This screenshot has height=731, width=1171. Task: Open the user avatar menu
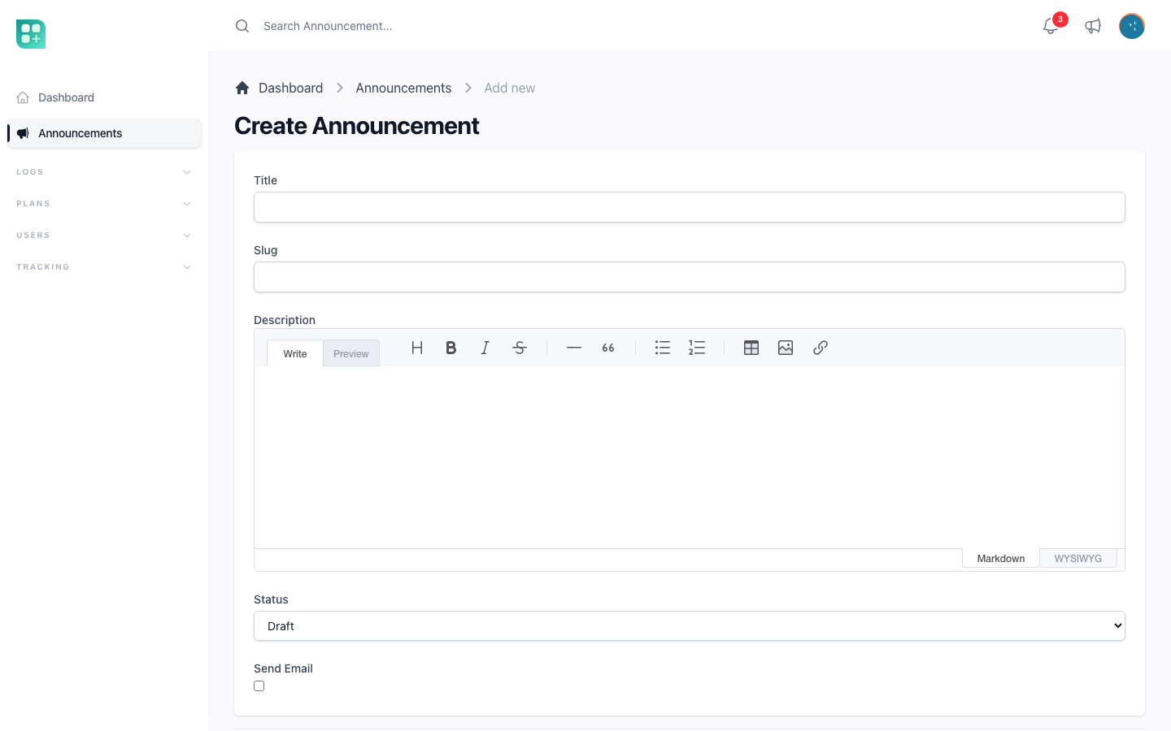(x=1132, y=26)
